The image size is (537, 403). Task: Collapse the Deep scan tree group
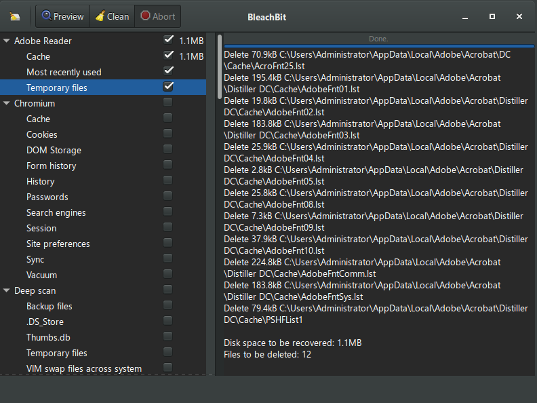7,290
